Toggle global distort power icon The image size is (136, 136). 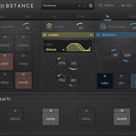15,111
